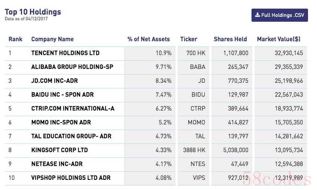Image resolution: width=317 pixels, height=190 pixels.
Task: Sort by Rank column header
Action: 15,39
